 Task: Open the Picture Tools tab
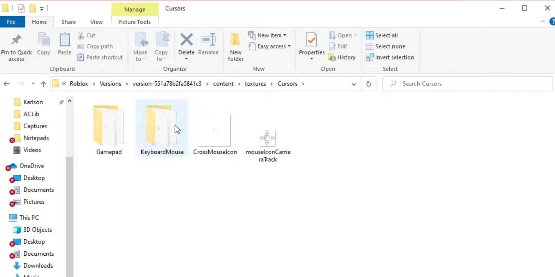(135, 22)
